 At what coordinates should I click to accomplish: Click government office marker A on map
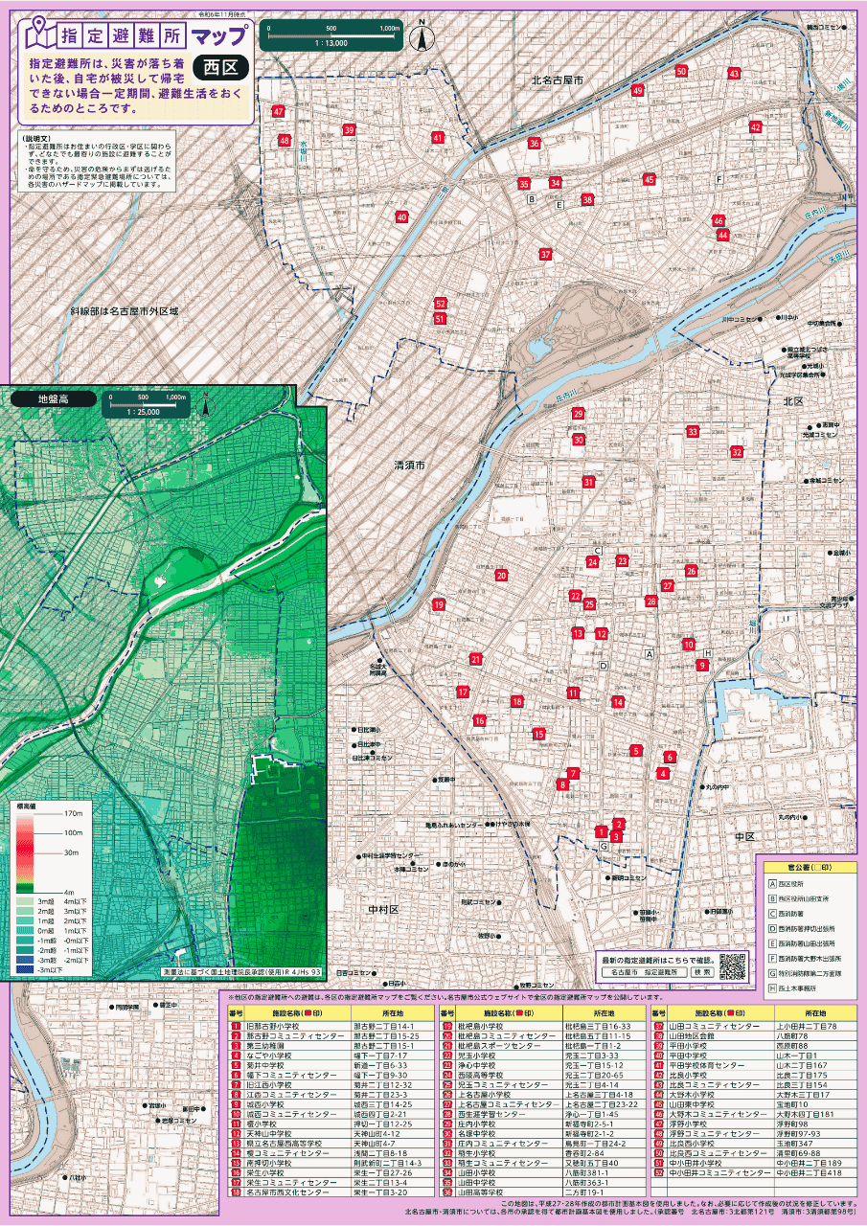point(650,654)
